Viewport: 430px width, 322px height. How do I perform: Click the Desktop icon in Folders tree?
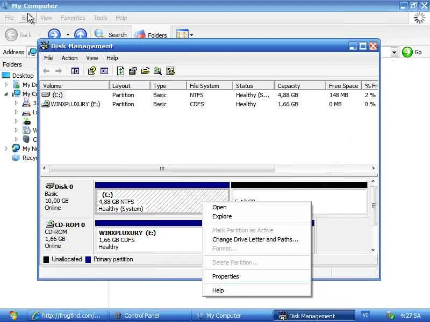6,75
